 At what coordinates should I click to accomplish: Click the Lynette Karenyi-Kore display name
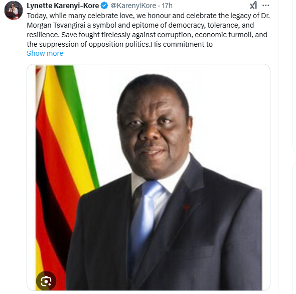[x=63, y=6]
